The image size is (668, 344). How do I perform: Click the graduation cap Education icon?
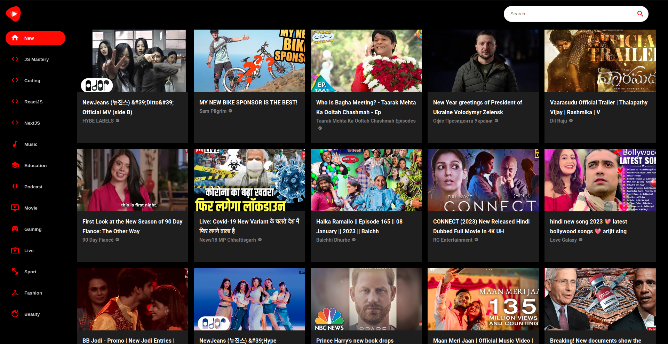pos(15,165)
